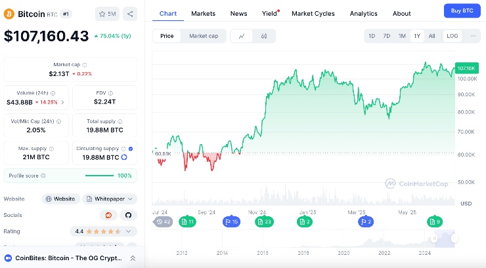The image size is (486, 268).
Task: Click the news marker labeled 23
Action: (x=264, y=221)
